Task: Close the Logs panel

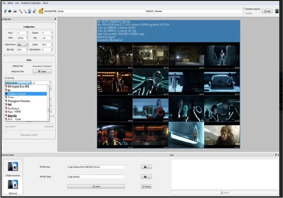Action: coord(278,155)
